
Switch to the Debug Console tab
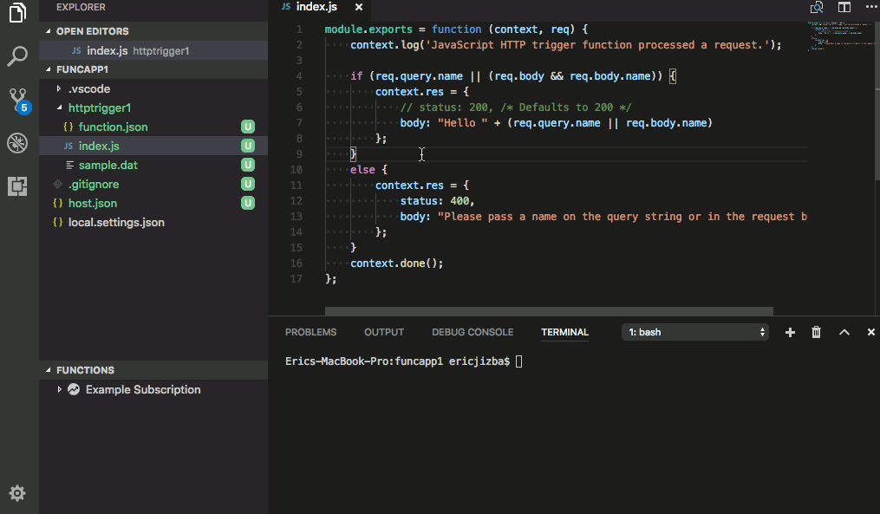click(473, 332)
